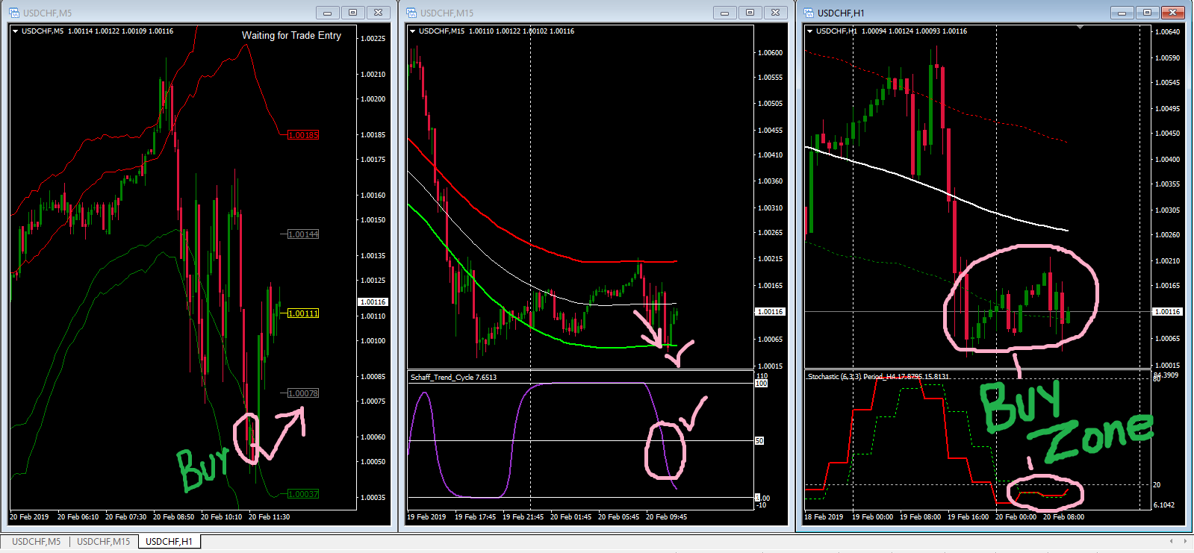Click the '20 Feb 2019' date label on the M5 chart
The image size is (1194, 553).
pyautogui.click(x=29, y=516)
